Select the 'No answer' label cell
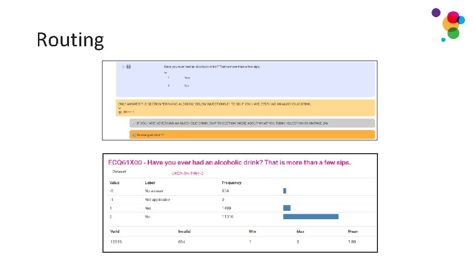This screenshot has height=266, width=473. [x=154, y=191]
